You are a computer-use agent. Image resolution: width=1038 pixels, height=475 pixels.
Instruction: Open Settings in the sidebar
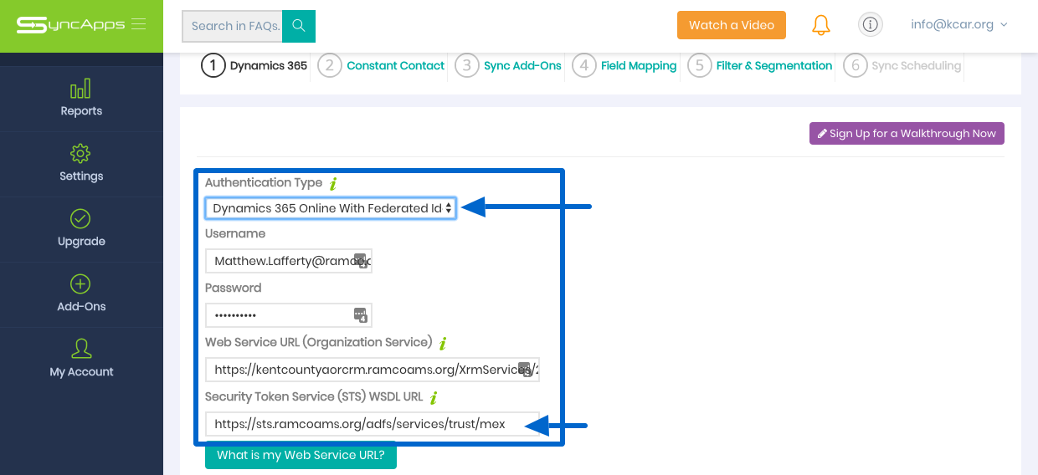click(x=81, y=164)
